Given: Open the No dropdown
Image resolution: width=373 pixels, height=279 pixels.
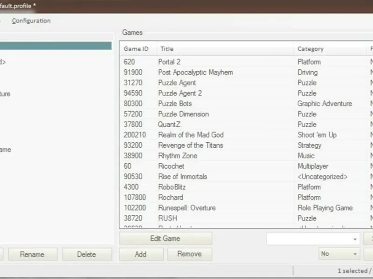Looking at the screenshot, I should pyautogui.click(x=339, y=254).
